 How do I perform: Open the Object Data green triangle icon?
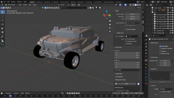[146, 80]
